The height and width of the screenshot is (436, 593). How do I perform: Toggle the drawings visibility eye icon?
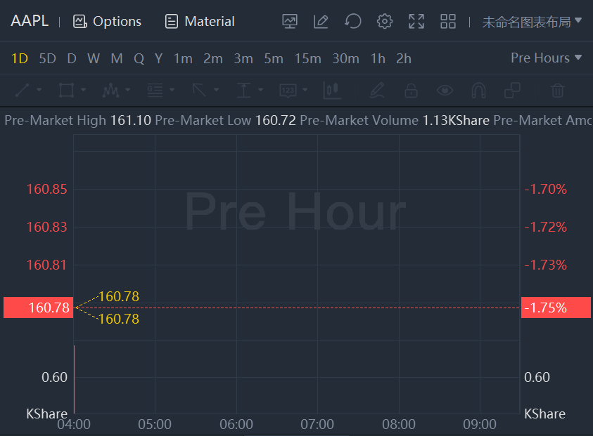pos(444,90)
